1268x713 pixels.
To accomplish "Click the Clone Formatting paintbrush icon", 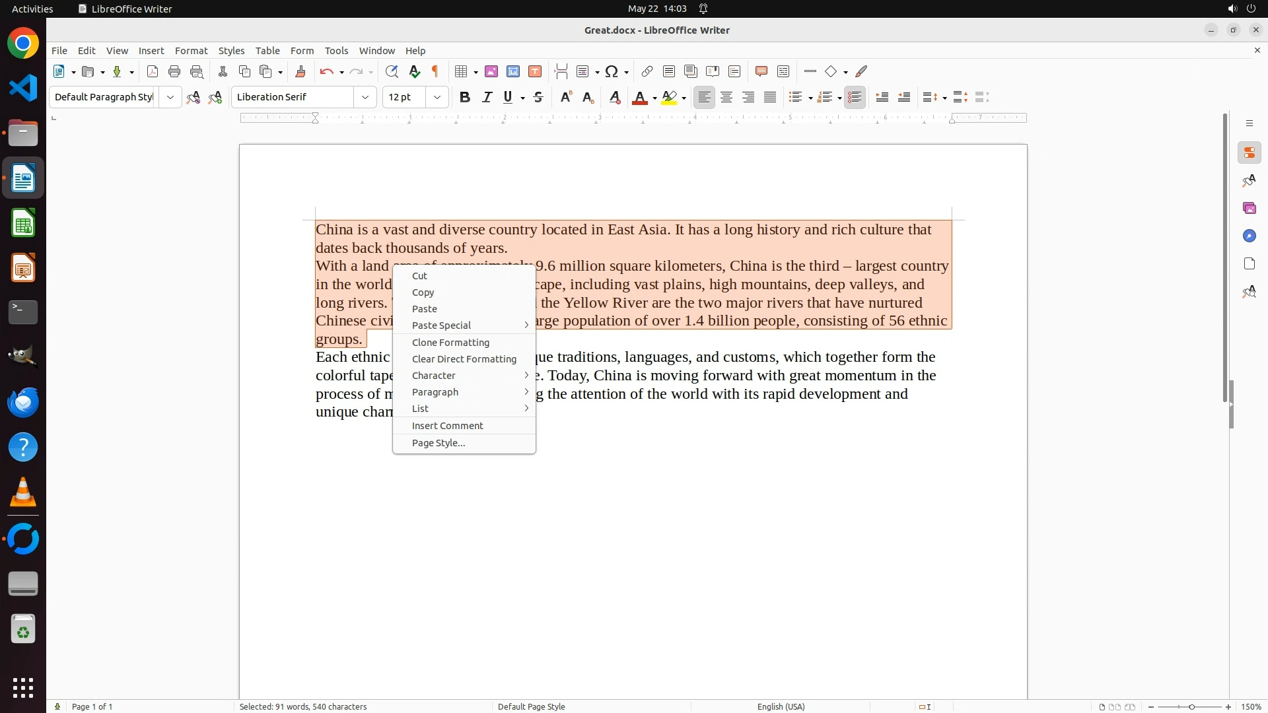I will (x=300, y=71).
